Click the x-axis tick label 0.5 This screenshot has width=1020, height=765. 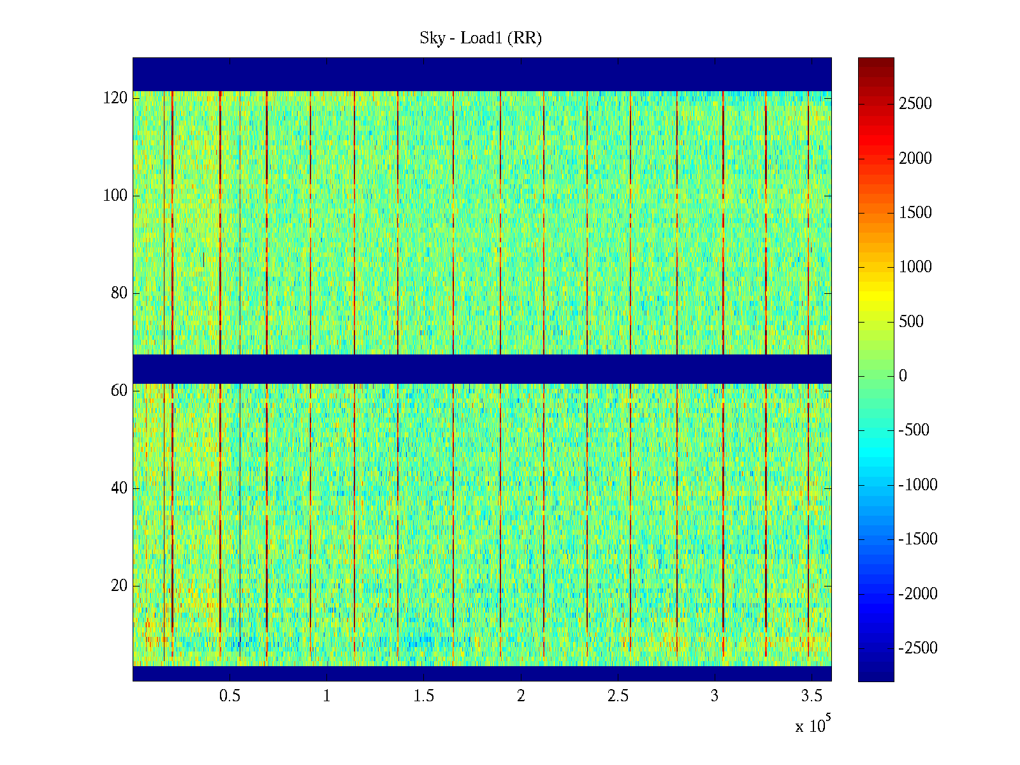229,696
